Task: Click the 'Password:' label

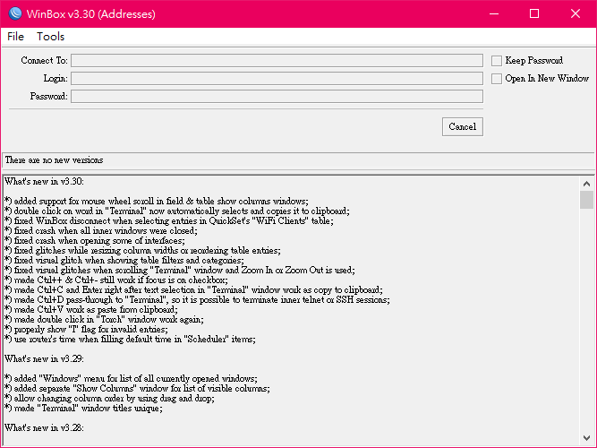Action: click(x=48, y=96)
